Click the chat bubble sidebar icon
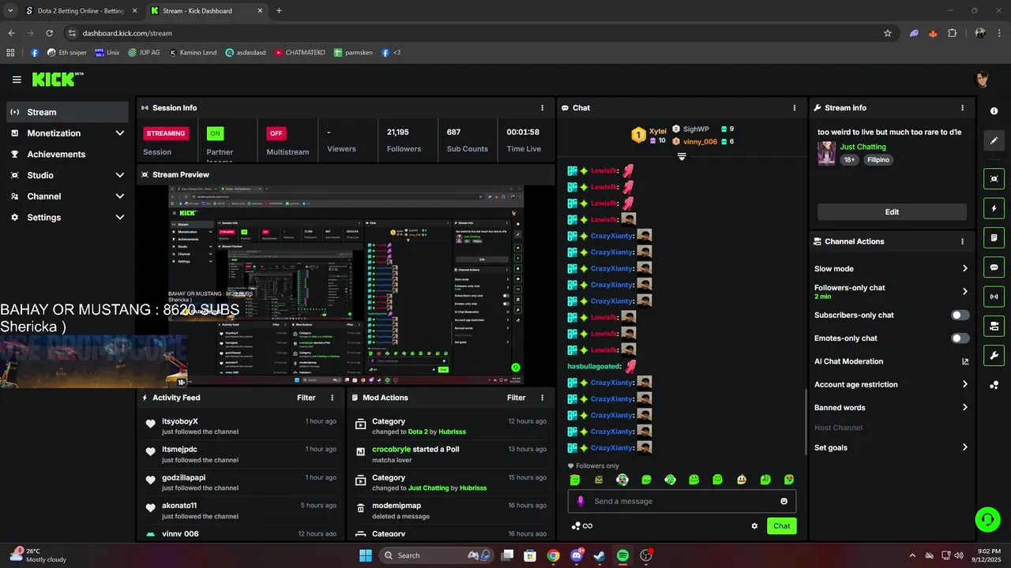The image size is (1011, 568). (994, 267)
